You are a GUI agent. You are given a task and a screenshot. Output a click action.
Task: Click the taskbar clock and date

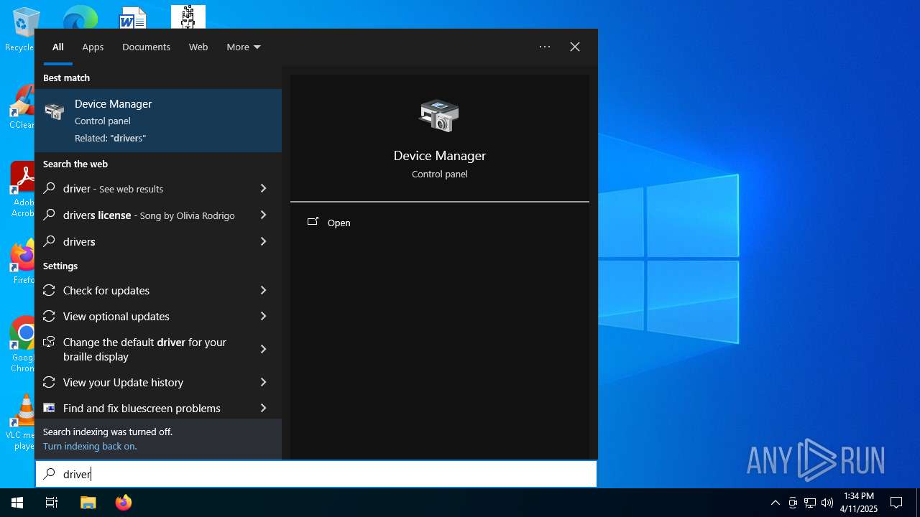860,503
